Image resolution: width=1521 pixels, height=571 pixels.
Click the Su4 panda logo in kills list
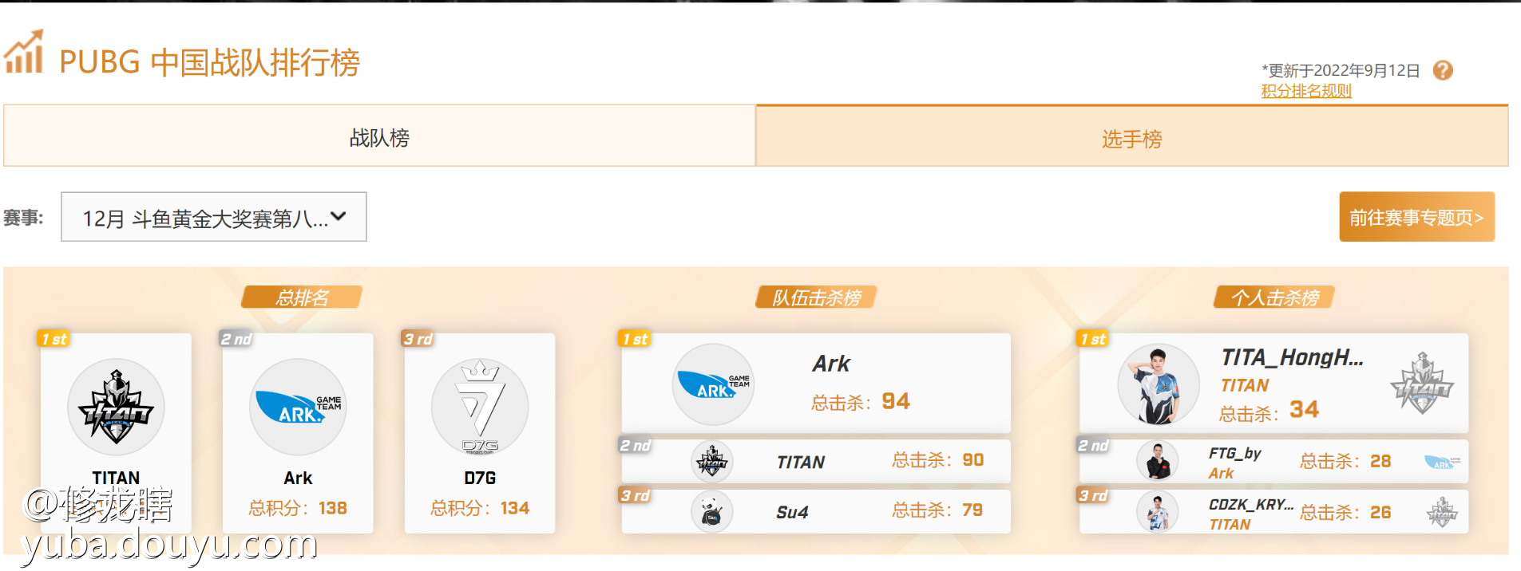coord(711,512)
